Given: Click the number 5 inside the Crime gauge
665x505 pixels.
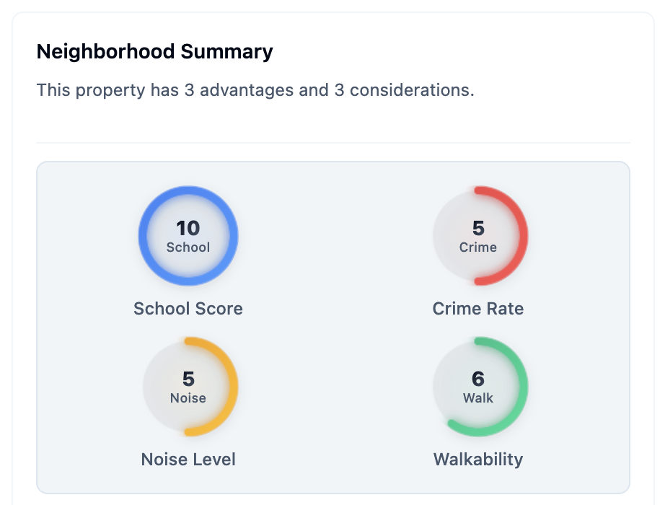Looking at the screenshot, I should click(480, 228).
